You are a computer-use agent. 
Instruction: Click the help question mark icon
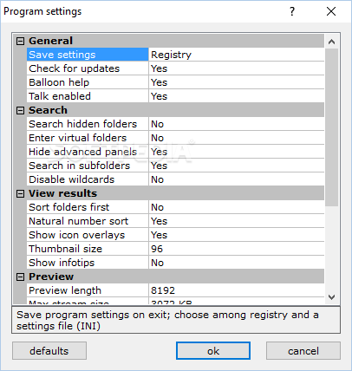(292, 11)
